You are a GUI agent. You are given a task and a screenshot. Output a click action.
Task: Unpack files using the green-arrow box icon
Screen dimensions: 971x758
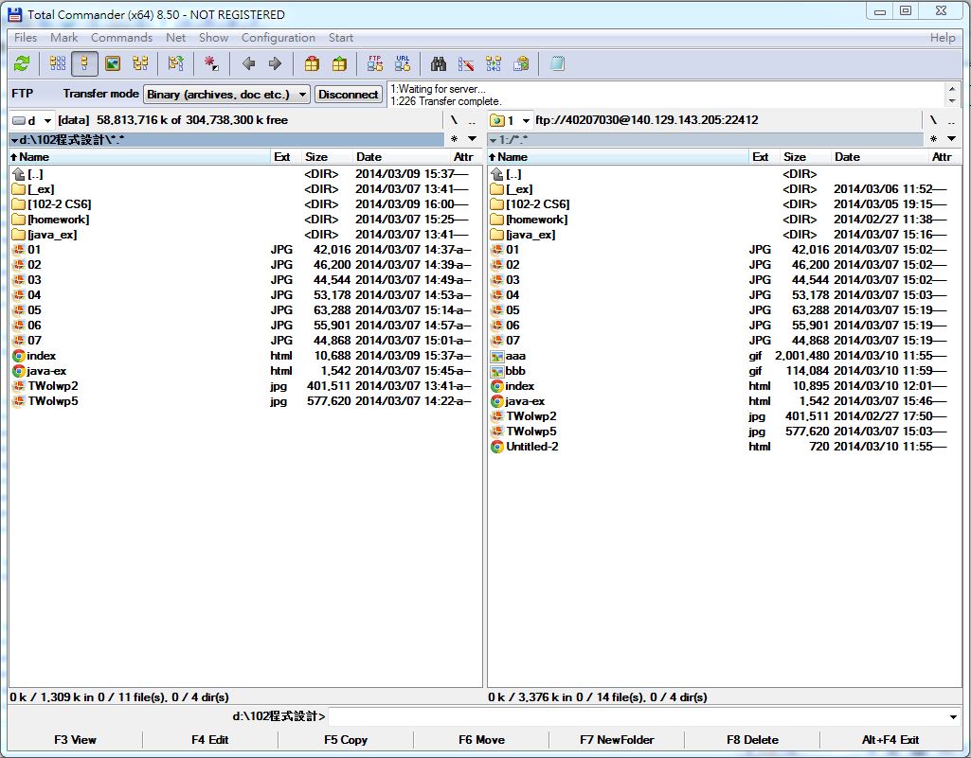(339, 63)
